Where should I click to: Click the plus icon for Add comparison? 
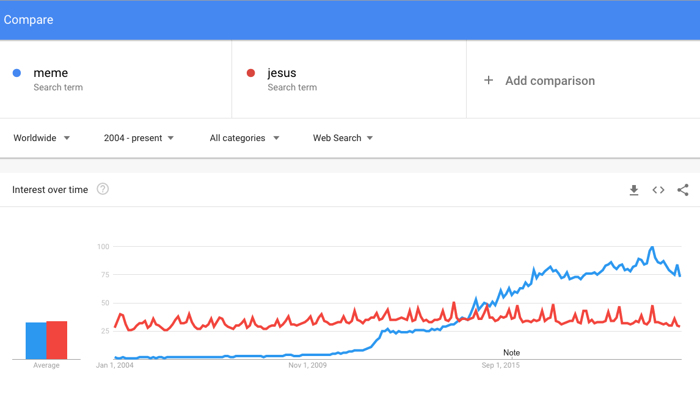click(x=489, y=81)
